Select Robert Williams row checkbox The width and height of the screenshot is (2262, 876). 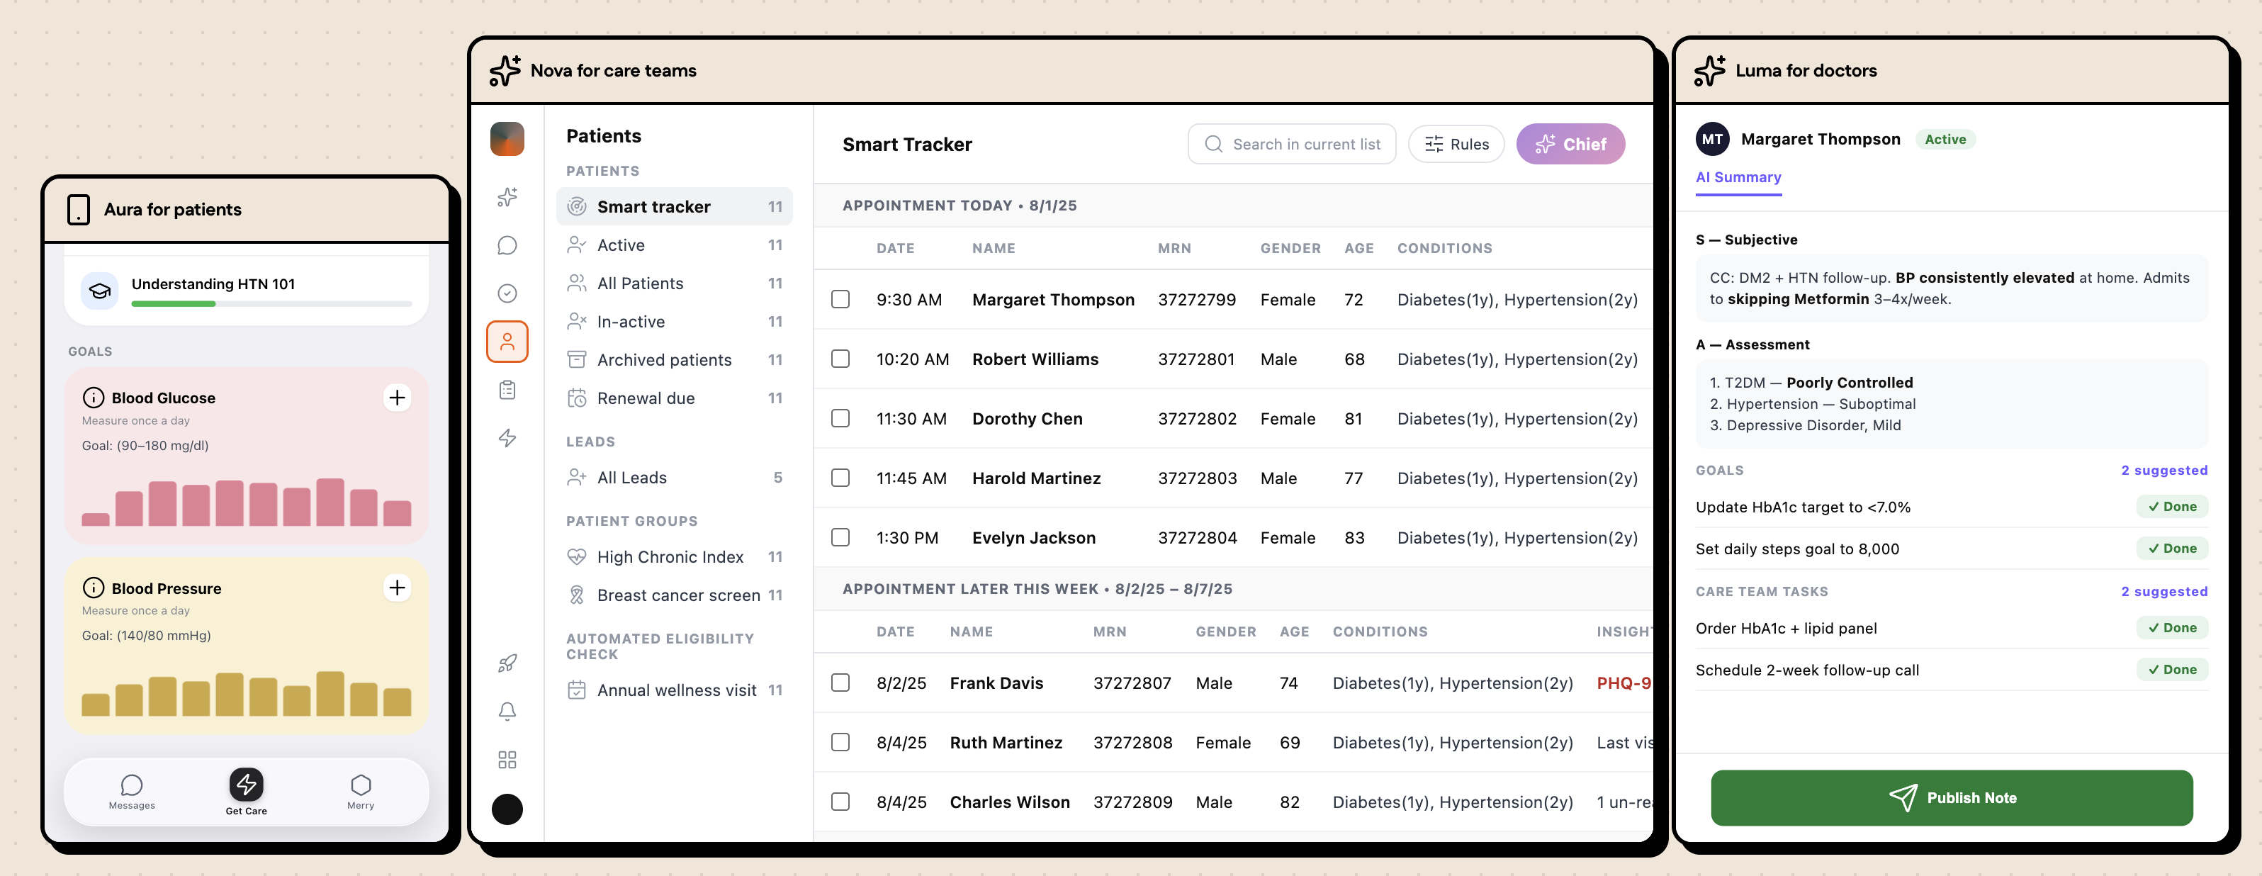tap(840, 359)
